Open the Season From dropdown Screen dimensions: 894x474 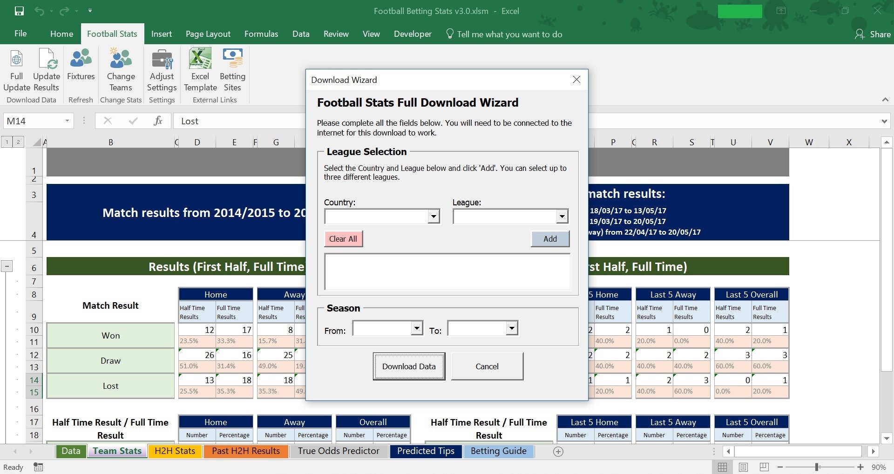[x=416, y=328]
